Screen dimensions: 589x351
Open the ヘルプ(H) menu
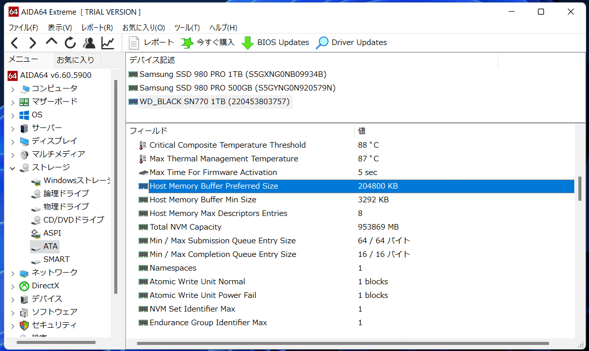point(223,27)
